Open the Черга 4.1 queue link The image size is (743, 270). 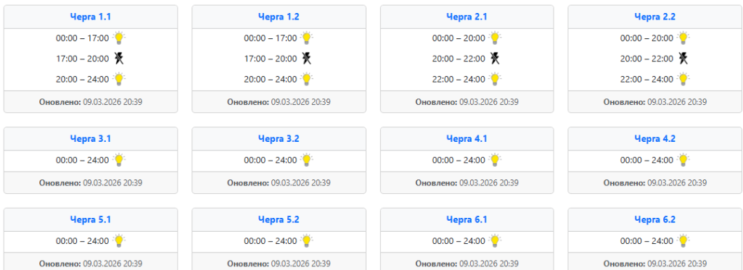(467, 139)
